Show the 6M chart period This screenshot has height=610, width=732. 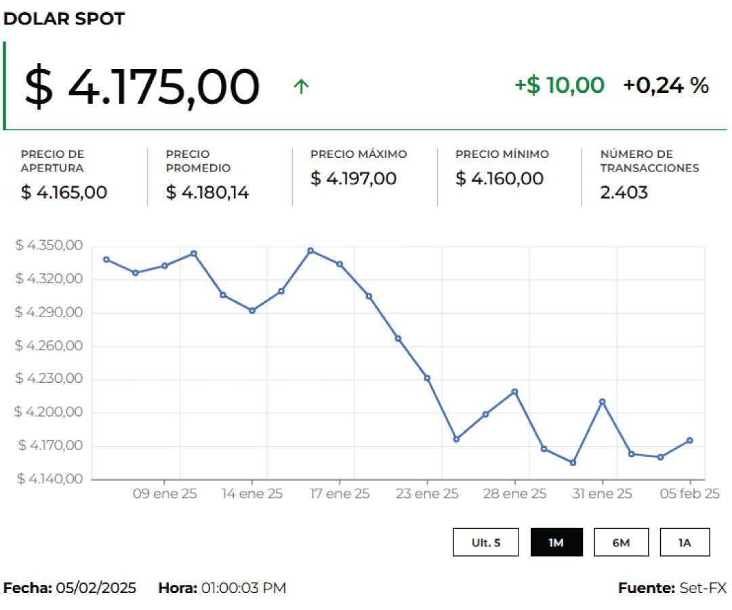tap(621, 542)
